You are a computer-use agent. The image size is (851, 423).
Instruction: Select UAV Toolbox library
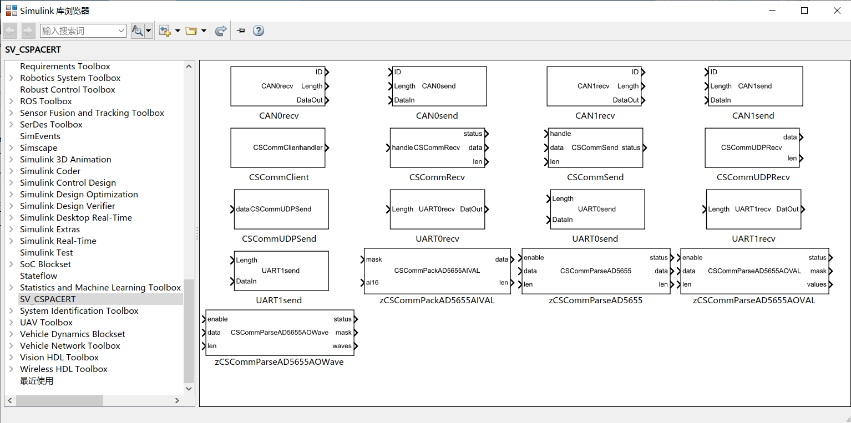pos(46,323)
